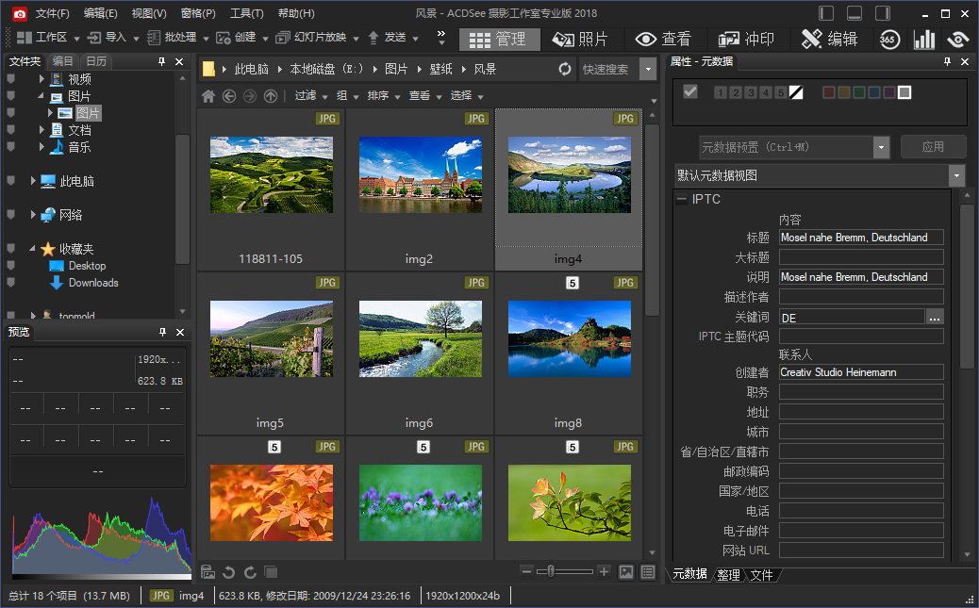Open the 365 mode icon
Image resolution: width=979 pixels, height=608 pixels.
[889, 40]
